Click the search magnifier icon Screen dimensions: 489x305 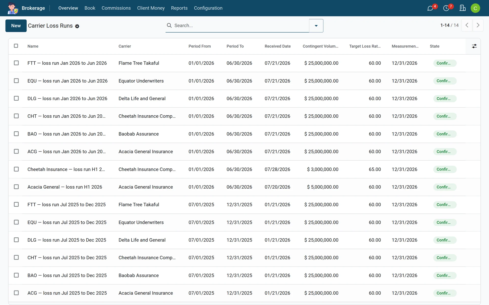click(x=169, y=25)
